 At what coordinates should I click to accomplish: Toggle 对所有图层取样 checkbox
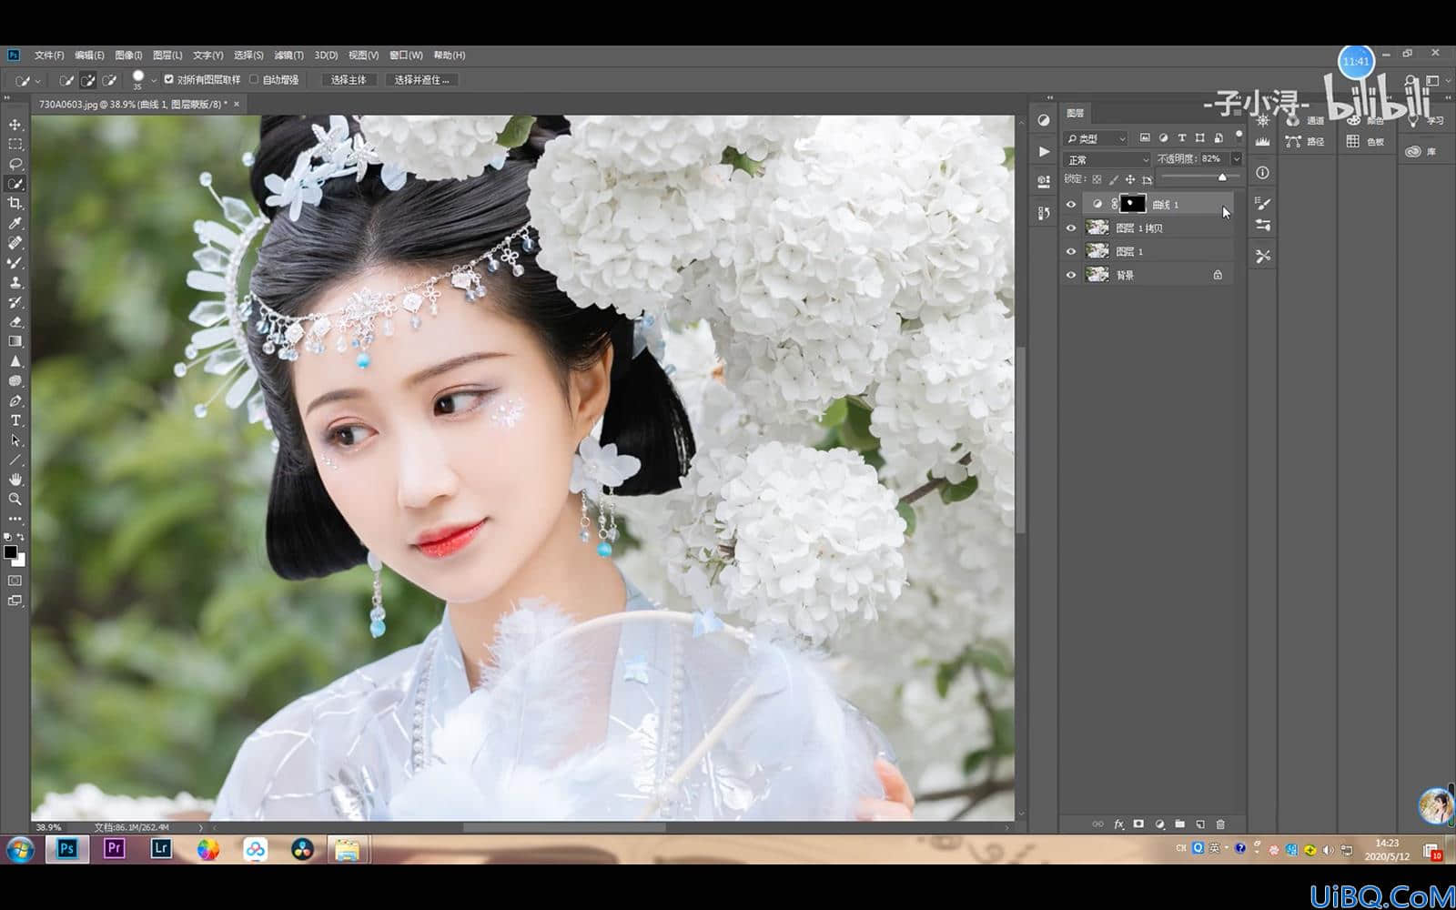(x=168, y=79)
